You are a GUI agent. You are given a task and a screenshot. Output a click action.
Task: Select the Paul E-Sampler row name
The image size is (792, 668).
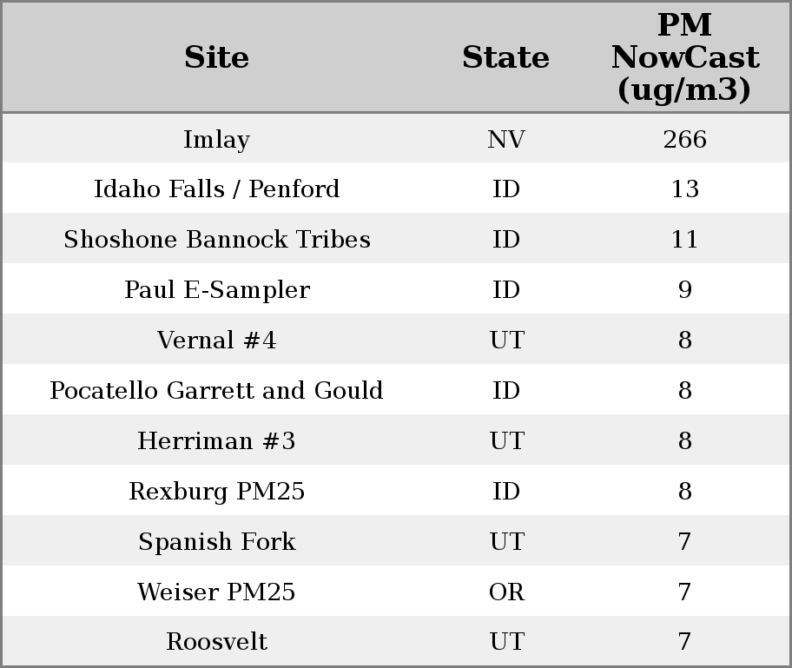point(216,290)
